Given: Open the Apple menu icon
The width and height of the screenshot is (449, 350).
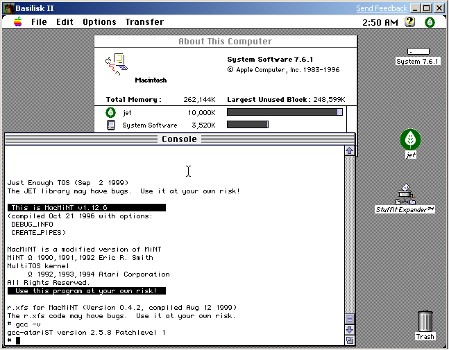Looking at the screenshot, I should pyautogui.click(x=17, y=22).
